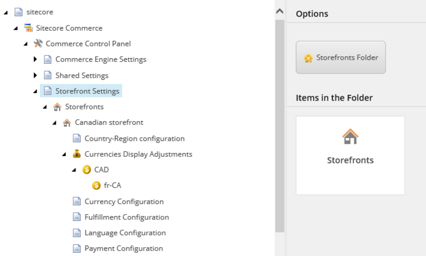426x256 pixels.
Task: Collapse the Commerce Control Panel node
Action: [x=25, y=44]
